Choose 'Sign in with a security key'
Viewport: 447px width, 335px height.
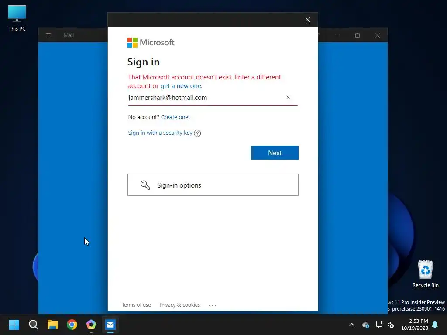point(160,133)
